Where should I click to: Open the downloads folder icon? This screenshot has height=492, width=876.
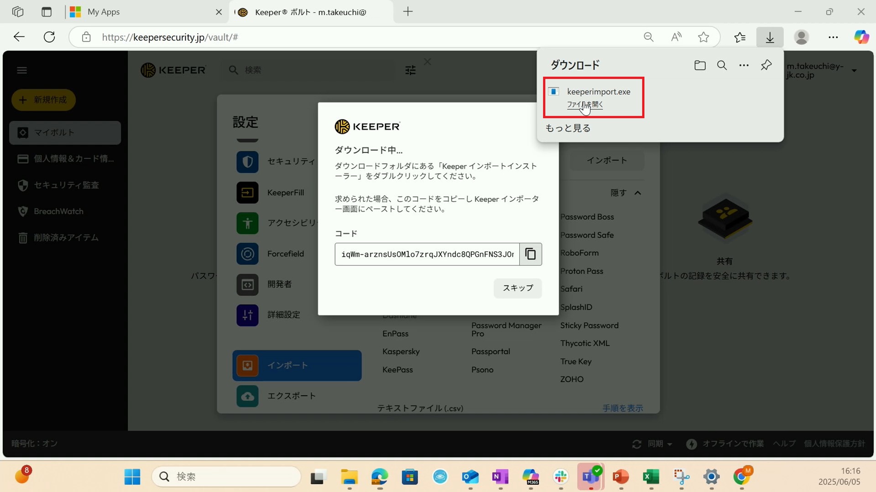(x=699, y=65)
